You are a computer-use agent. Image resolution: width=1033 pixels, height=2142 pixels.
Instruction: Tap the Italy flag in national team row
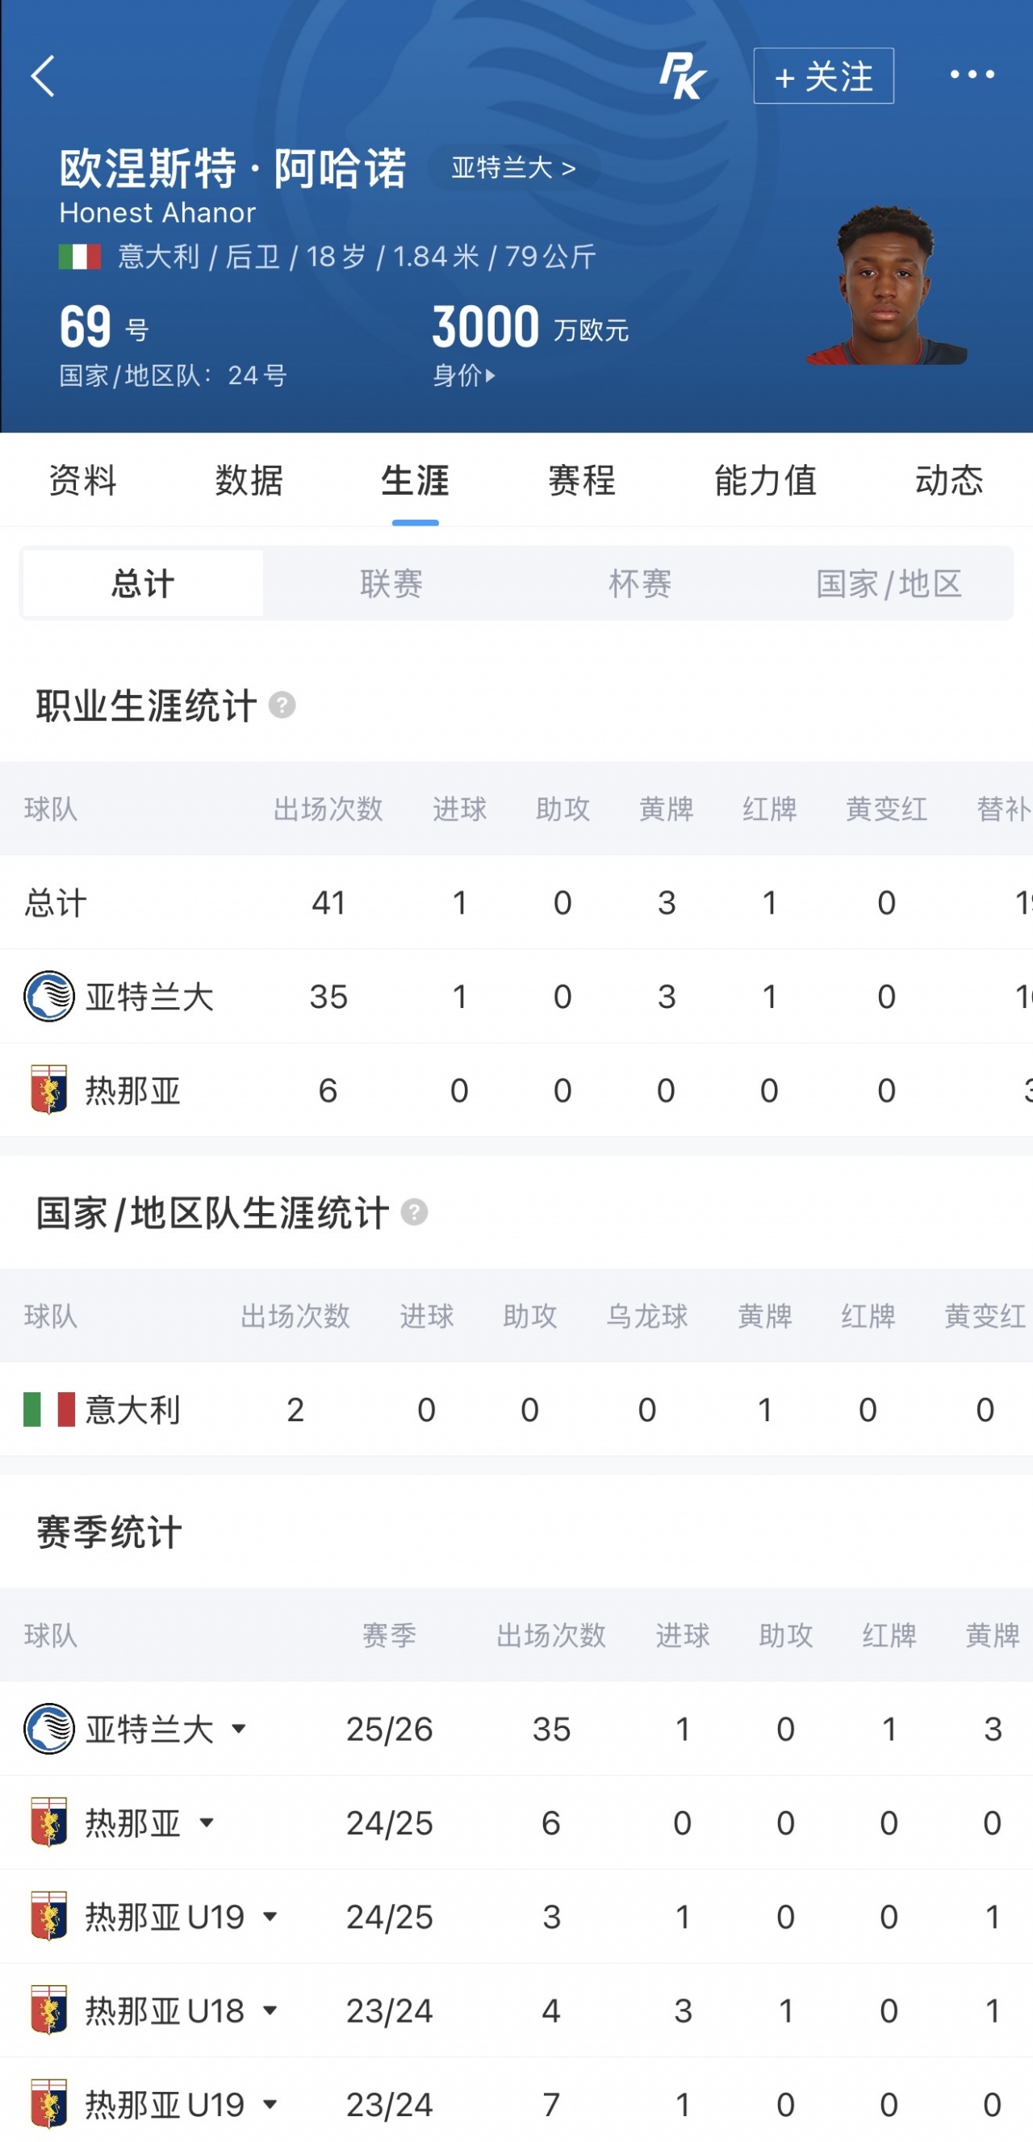49,1409
